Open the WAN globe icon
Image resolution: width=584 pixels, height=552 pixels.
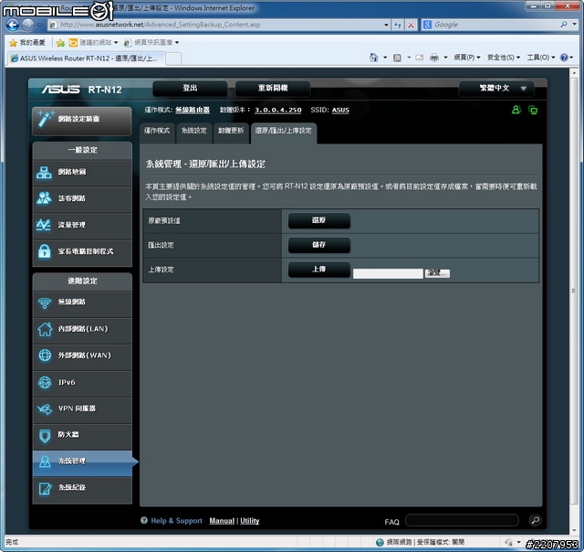tap(45, 356)
